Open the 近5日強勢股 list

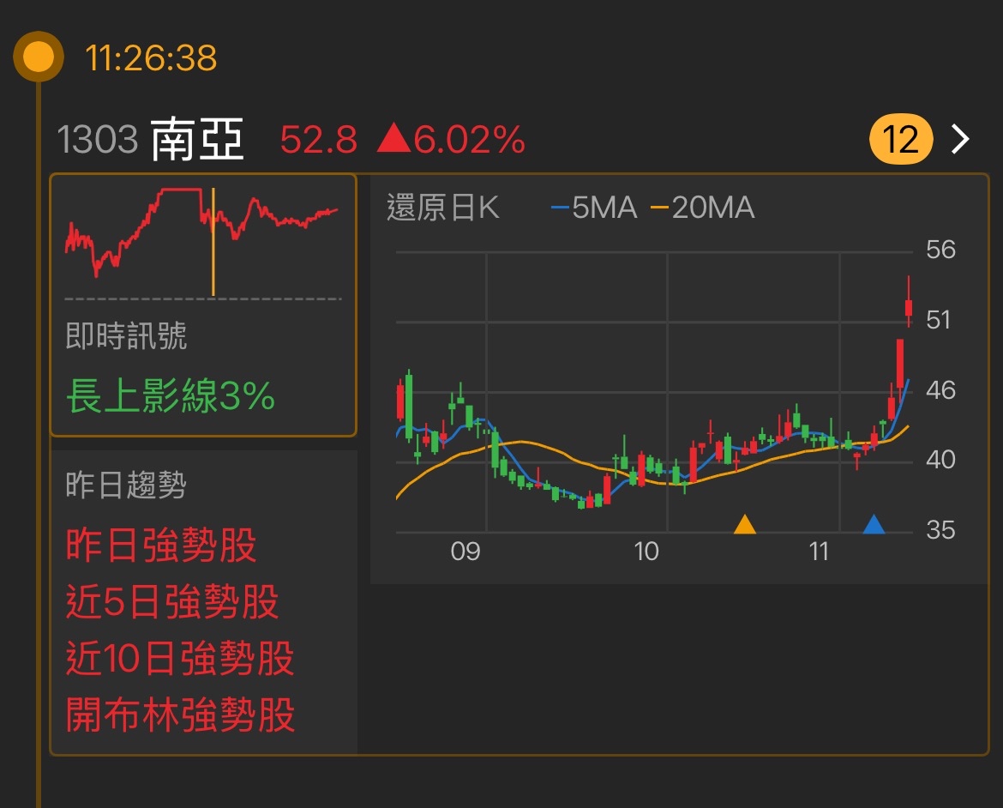(171, 603)
